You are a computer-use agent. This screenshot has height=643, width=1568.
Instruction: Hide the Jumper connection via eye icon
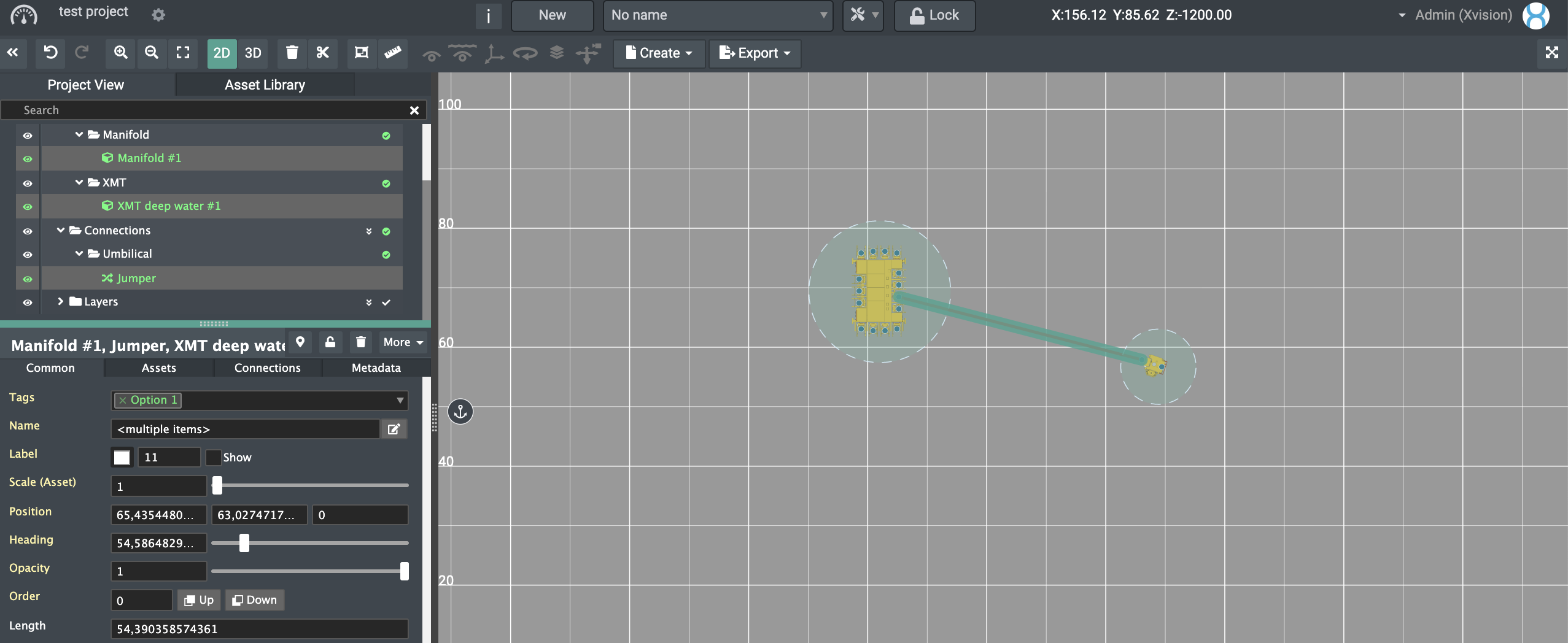click(28, 279)
